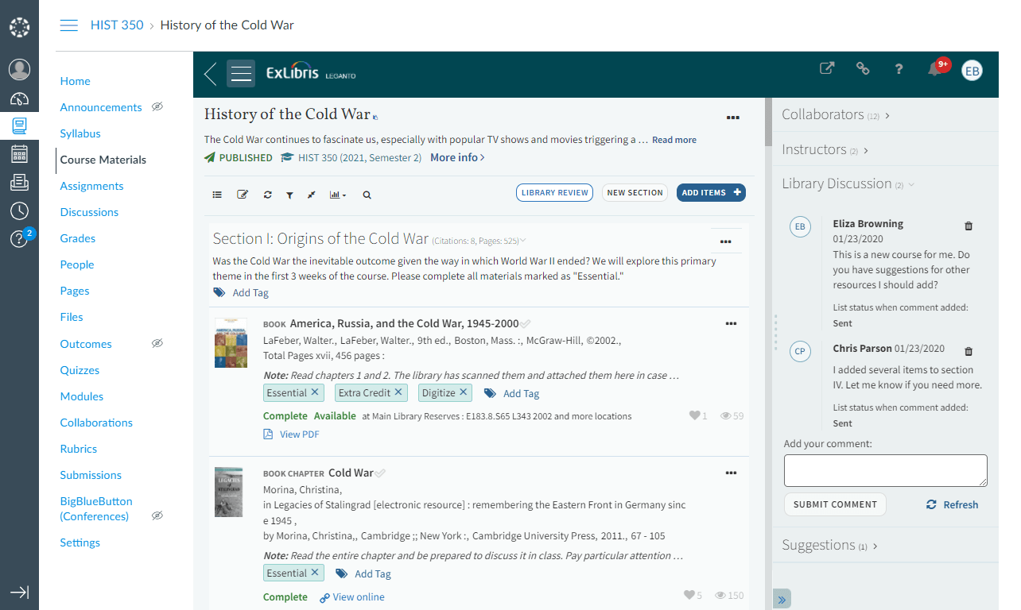Open the analytics chart dropdown
1021x610 pixels.
pyautogui.click(x=338, y=195)
